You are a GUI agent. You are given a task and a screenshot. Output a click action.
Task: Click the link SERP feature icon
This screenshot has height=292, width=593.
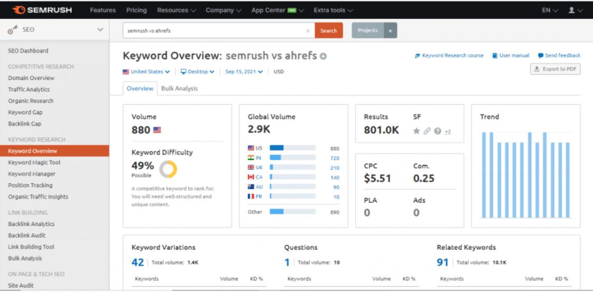(427, 131)
